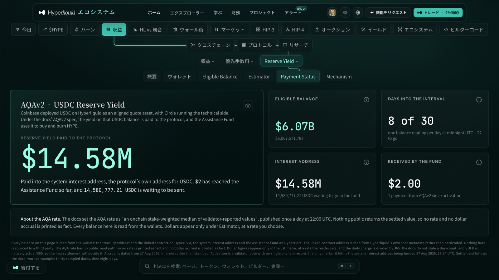The image size is (499, 280).
Task: Open the 今日 section
Action: [x=23, y=30]
